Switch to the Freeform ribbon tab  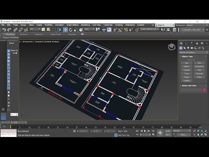click(x=24, y=34)
